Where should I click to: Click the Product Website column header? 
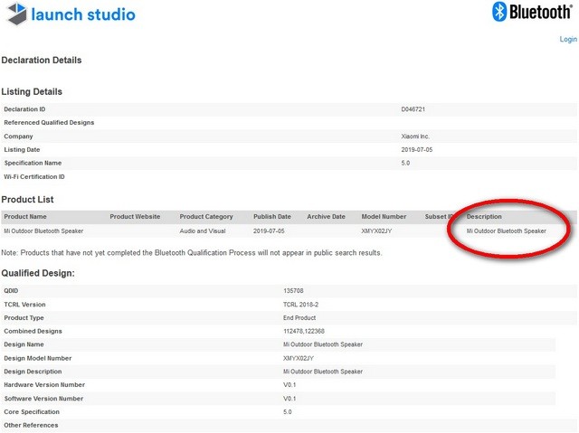135,217
